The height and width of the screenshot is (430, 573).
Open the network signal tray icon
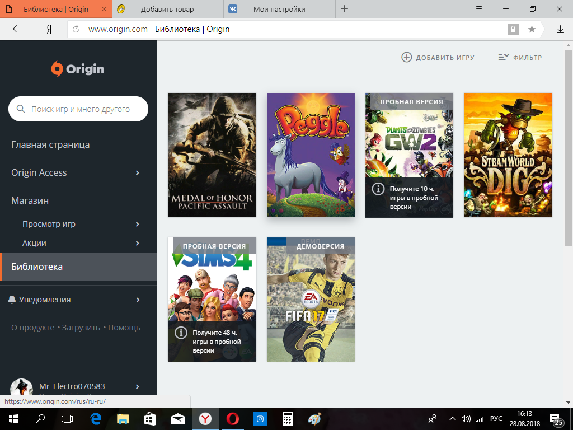480,419
